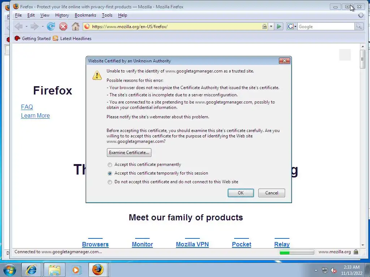Click the Getting Started bookmark icon
The width and height of the screenshot is (370, 277).
(17, 38)
